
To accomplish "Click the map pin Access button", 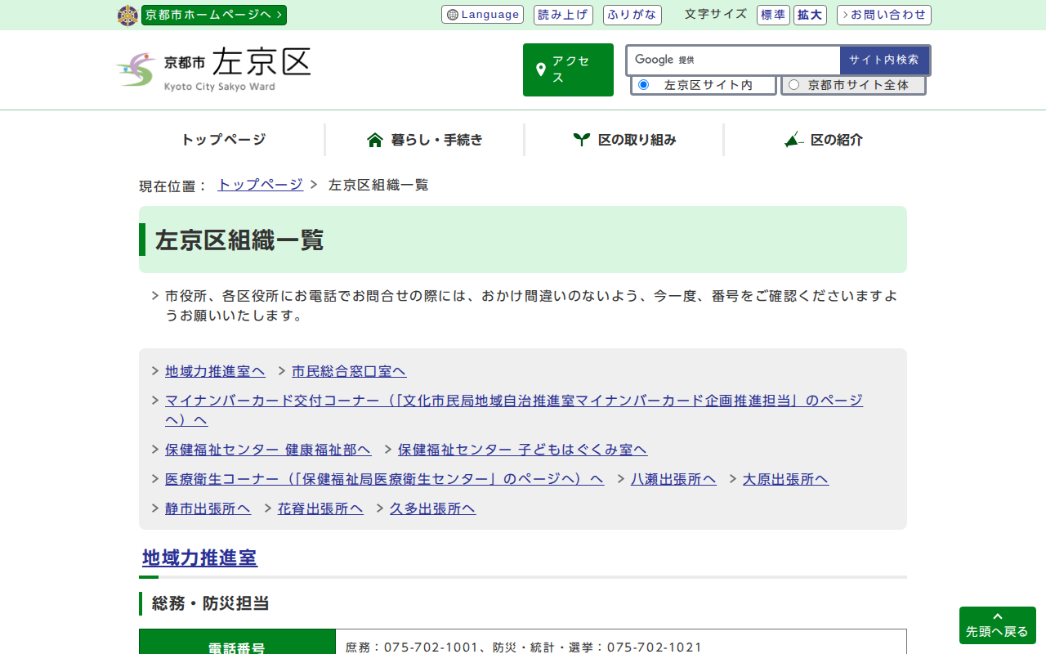I will 568,70.
